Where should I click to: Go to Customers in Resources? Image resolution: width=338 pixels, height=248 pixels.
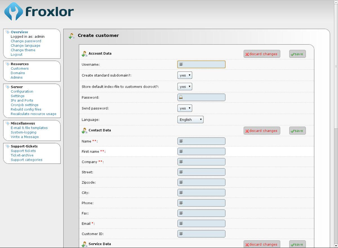(x=20, y=68)
